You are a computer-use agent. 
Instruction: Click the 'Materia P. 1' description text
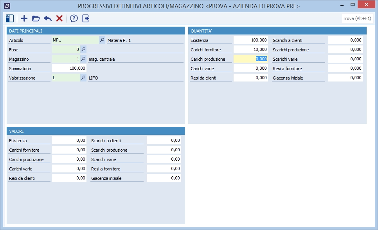(119, 40)
